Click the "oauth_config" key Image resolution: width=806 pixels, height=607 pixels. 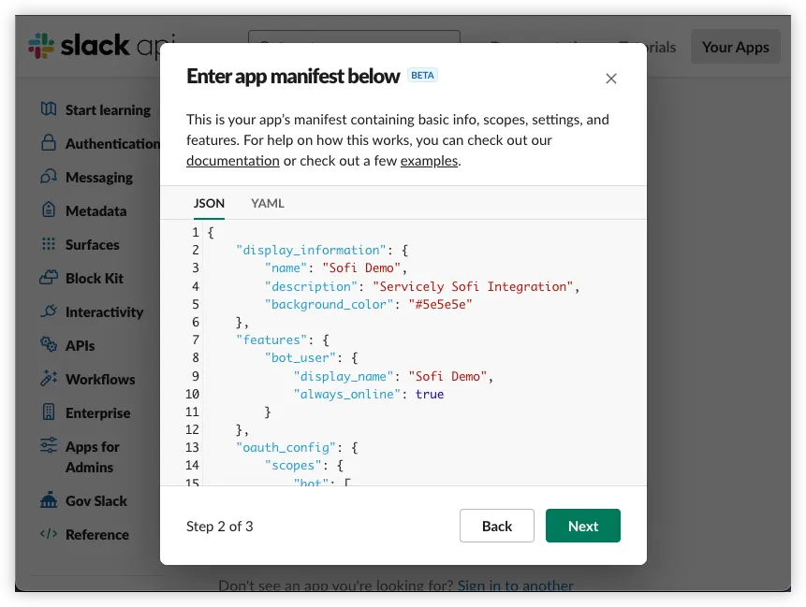pyautogui.click(x=286, y=448)
